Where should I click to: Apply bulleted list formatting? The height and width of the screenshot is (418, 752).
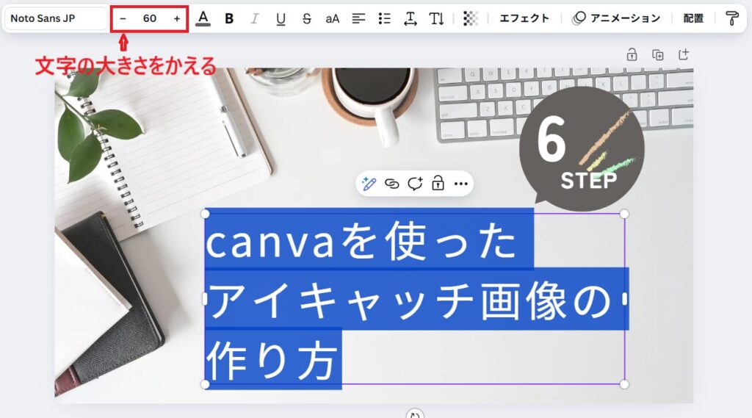384,18
